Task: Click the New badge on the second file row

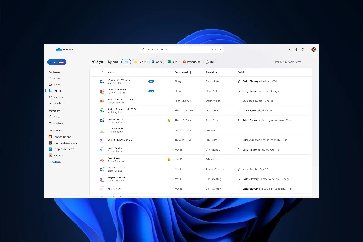Action: 151,91
